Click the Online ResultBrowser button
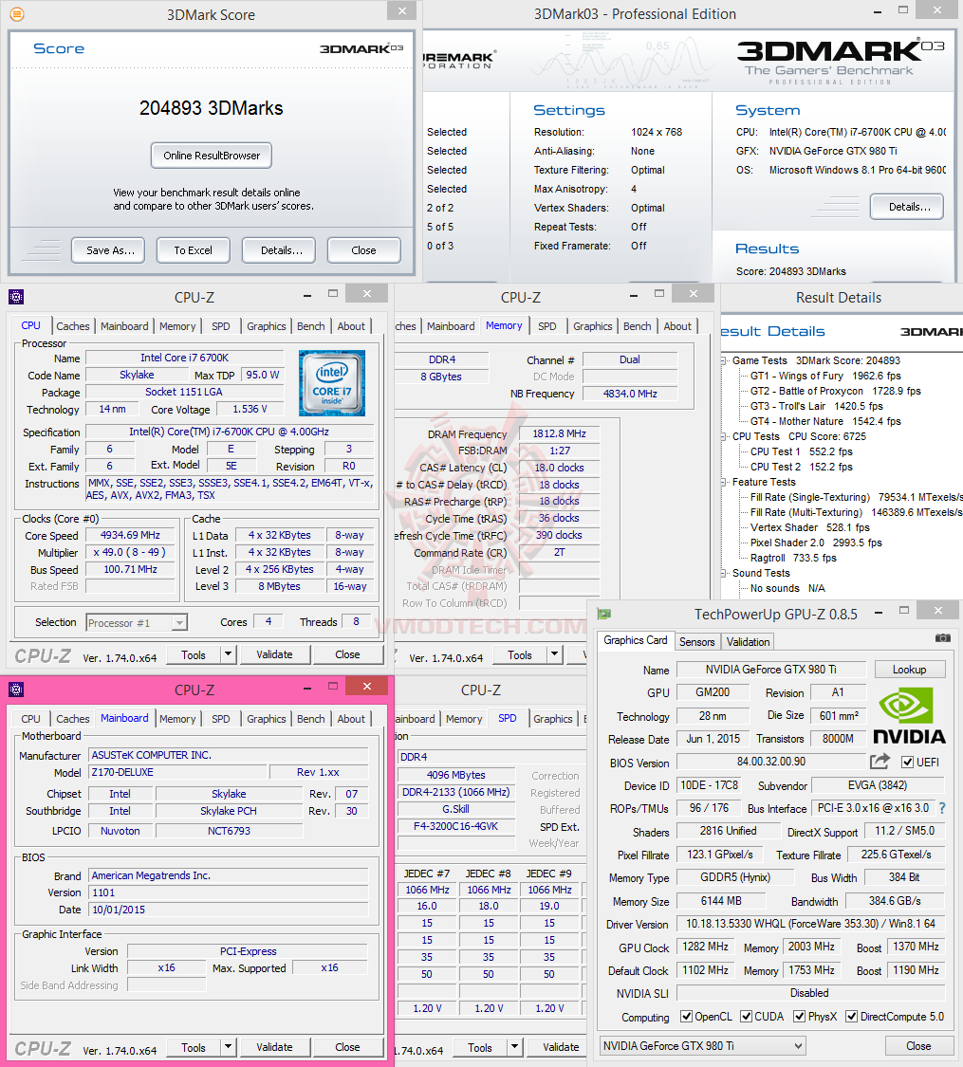 click(x=212, y=156)
